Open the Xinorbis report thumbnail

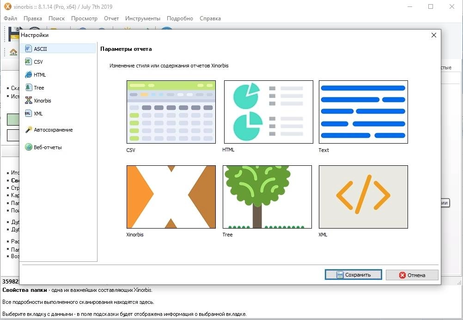(171, 197)
